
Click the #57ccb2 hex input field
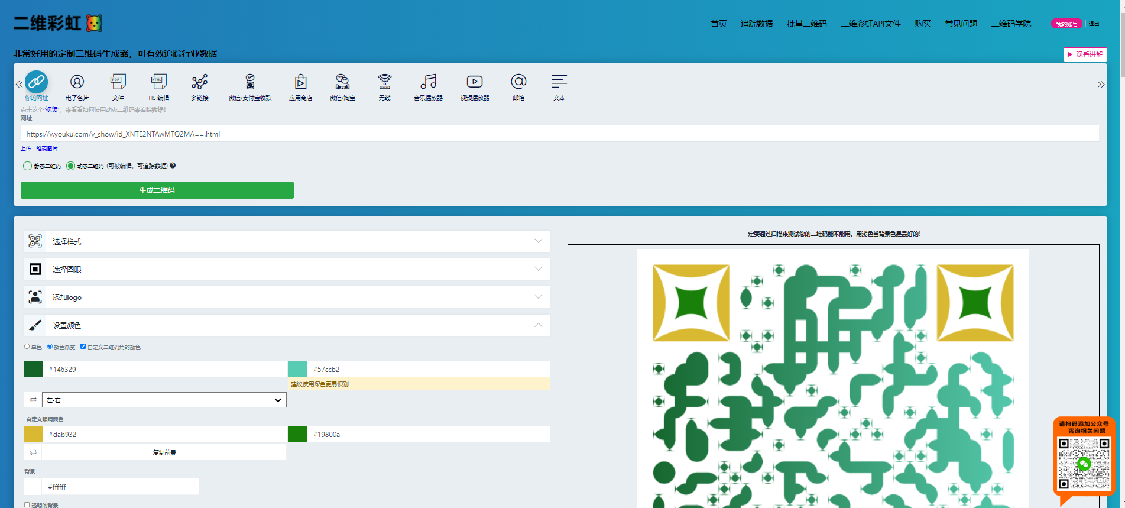pos(428,369)
